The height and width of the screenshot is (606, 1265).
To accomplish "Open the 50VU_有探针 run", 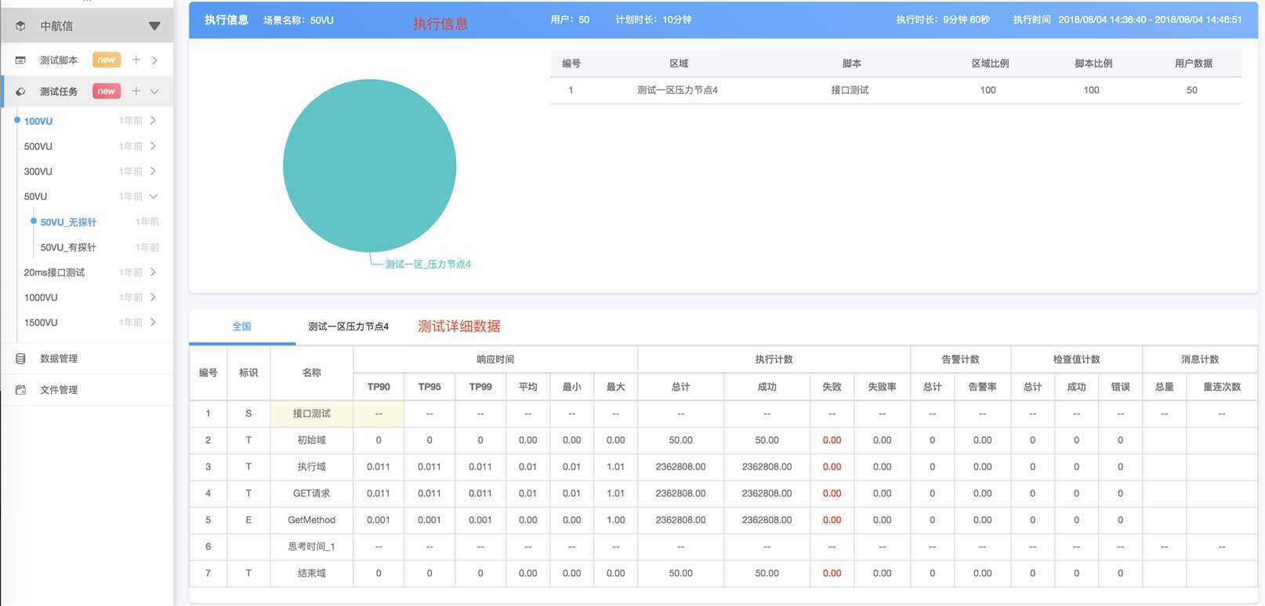I will (68, 247).
